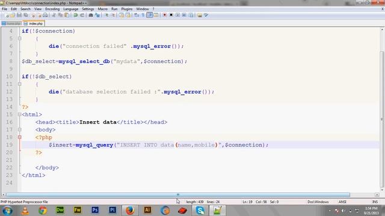Open the Run menu
Screen dimensions: 385x216
[x=114, y=9]
